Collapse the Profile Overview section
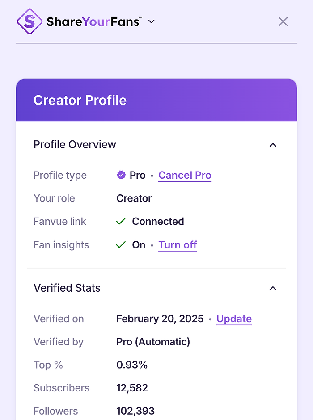 (x=273, y=145)
